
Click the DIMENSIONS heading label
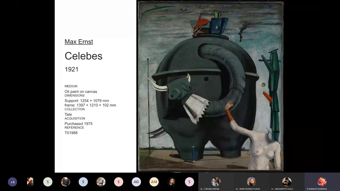pyautogui.click(x=74, y=95)
